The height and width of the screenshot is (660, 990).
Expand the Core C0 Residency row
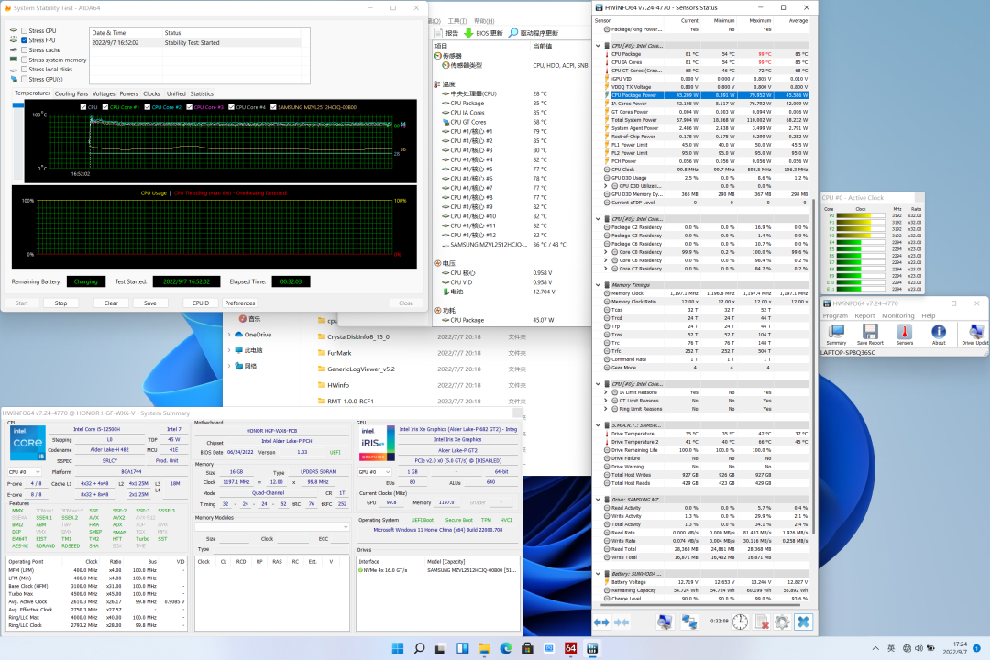(605, 251)
